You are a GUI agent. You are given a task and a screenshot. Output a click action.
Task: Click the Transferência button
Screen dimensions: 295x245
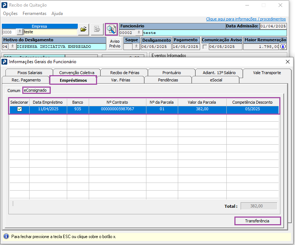click(257, 221)
